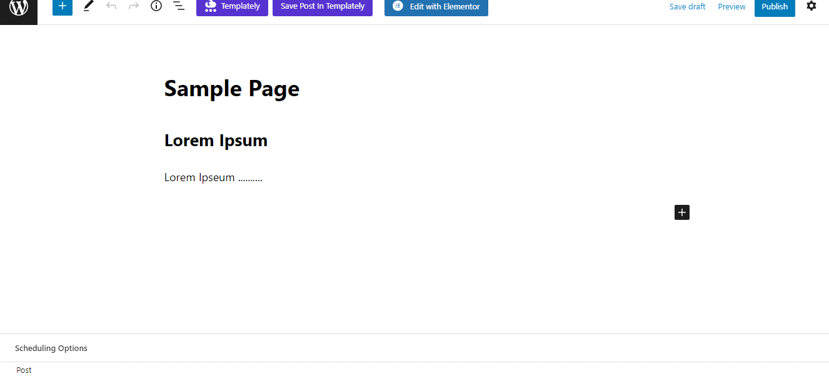The image size is (829, 376).
Task: Expand the Scheduling Options section
Action: [51, 348]
